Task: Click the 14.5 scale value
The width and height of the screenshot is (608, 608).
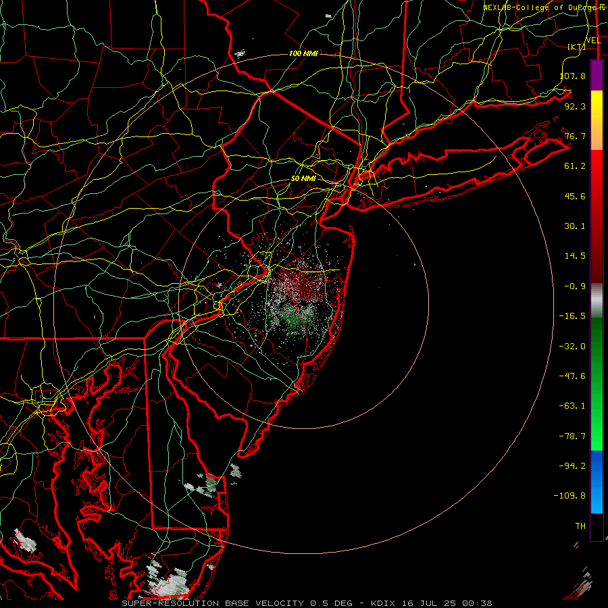Action: [x=575, y=256]
